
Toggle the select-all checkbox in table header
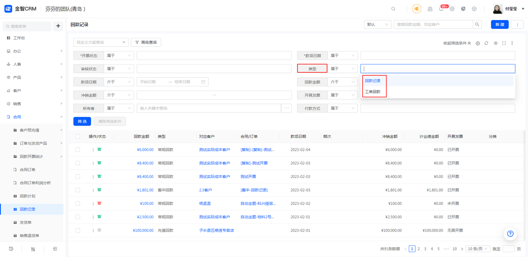(x=78, y=137)
